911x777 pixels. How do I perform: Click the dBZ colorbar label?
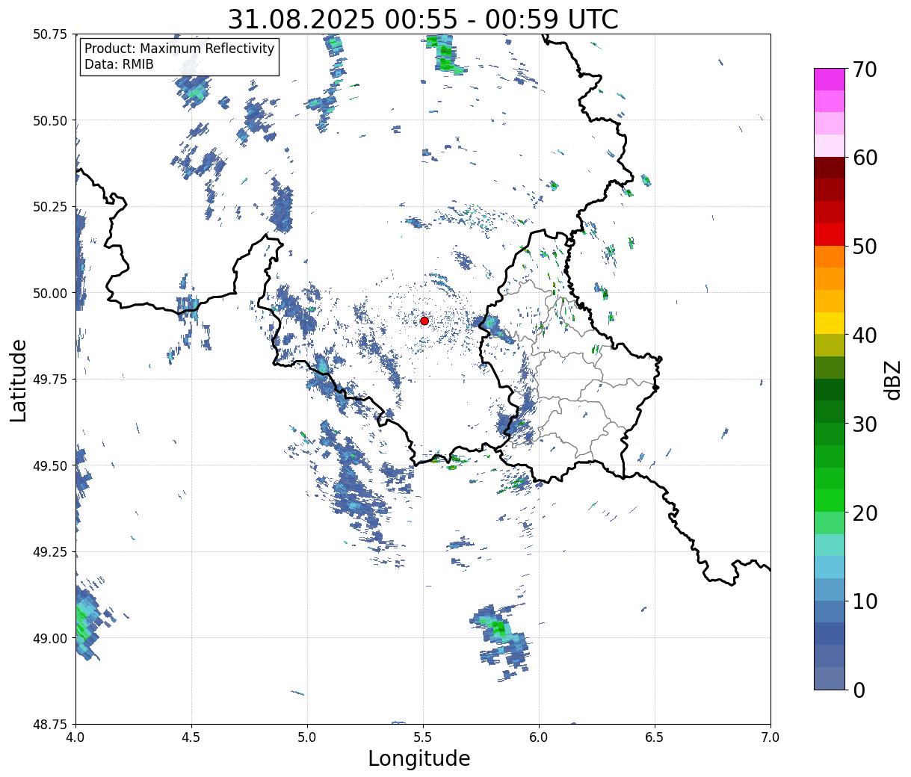click(892, 380)
